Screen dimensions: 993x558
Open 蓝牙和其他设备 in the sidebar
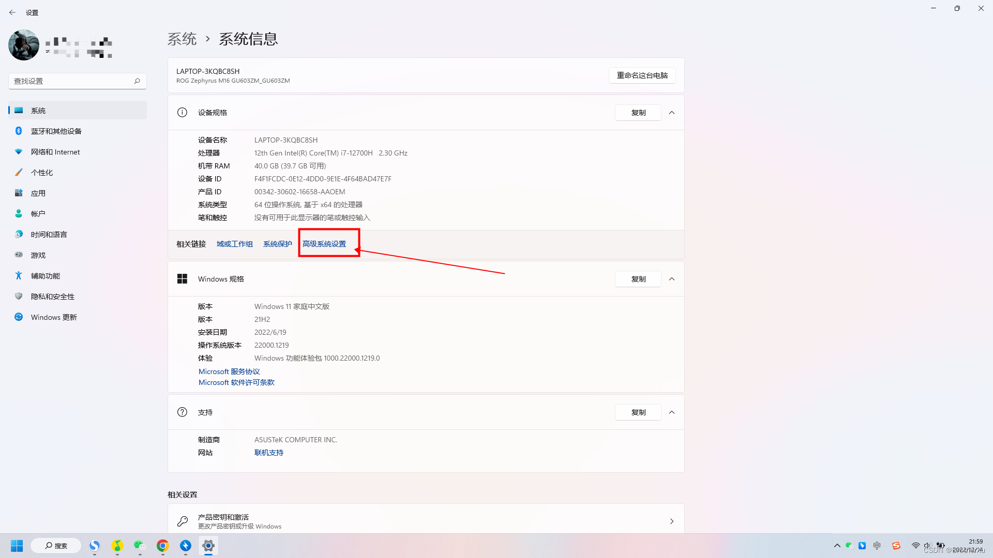coord(78,131)
